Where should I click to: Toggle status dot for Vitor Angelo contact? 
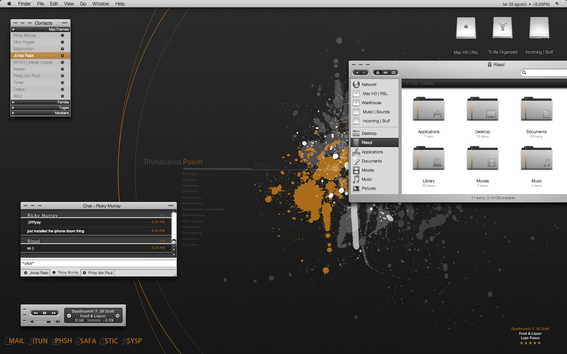click(62, 42)
